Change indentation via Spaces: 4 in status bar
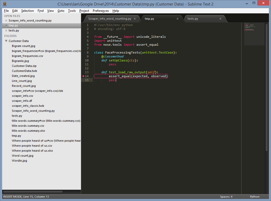This screenshot has width=271, height=201. [226, 197]
